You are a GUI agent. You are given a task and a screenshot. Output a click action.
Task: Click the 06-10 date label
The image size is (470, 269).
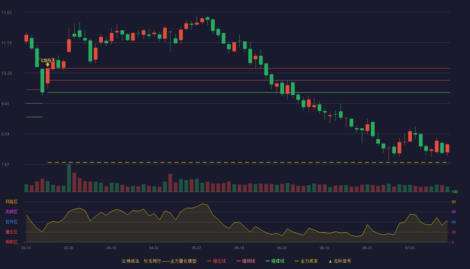(x=324, y=248)
